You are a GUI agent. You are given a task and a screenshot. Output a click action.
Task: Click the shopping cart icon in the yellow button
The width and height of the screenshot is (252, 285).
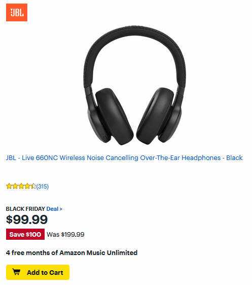tap(16, 272)
